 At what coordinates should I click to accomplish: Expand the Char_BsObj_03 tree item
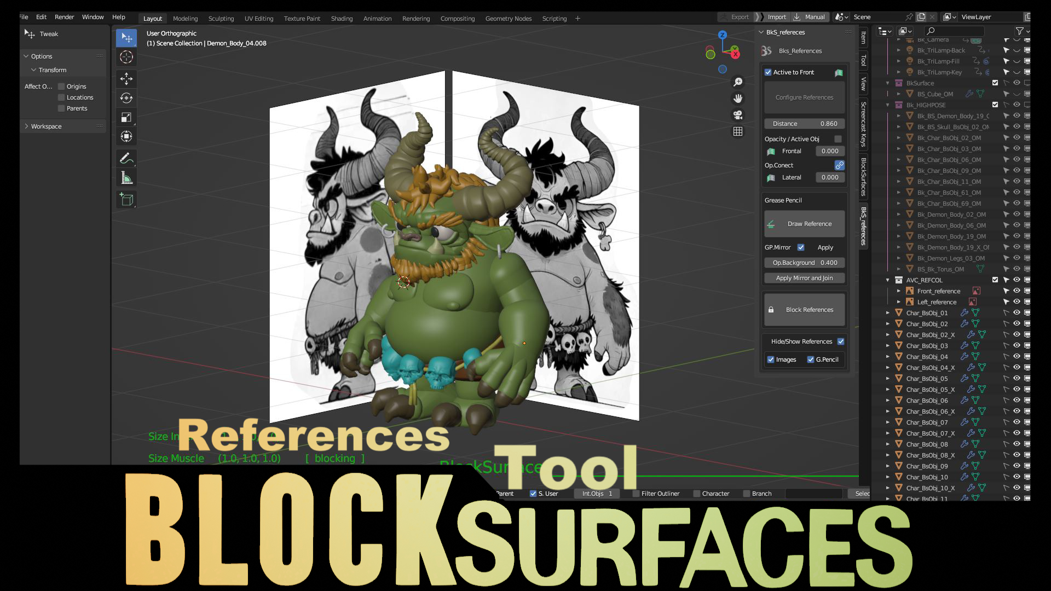tap(888, 346)
